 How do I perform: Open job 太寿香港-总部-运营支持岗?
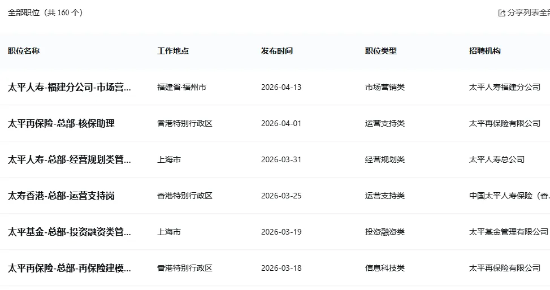click(x=62, y=196)
